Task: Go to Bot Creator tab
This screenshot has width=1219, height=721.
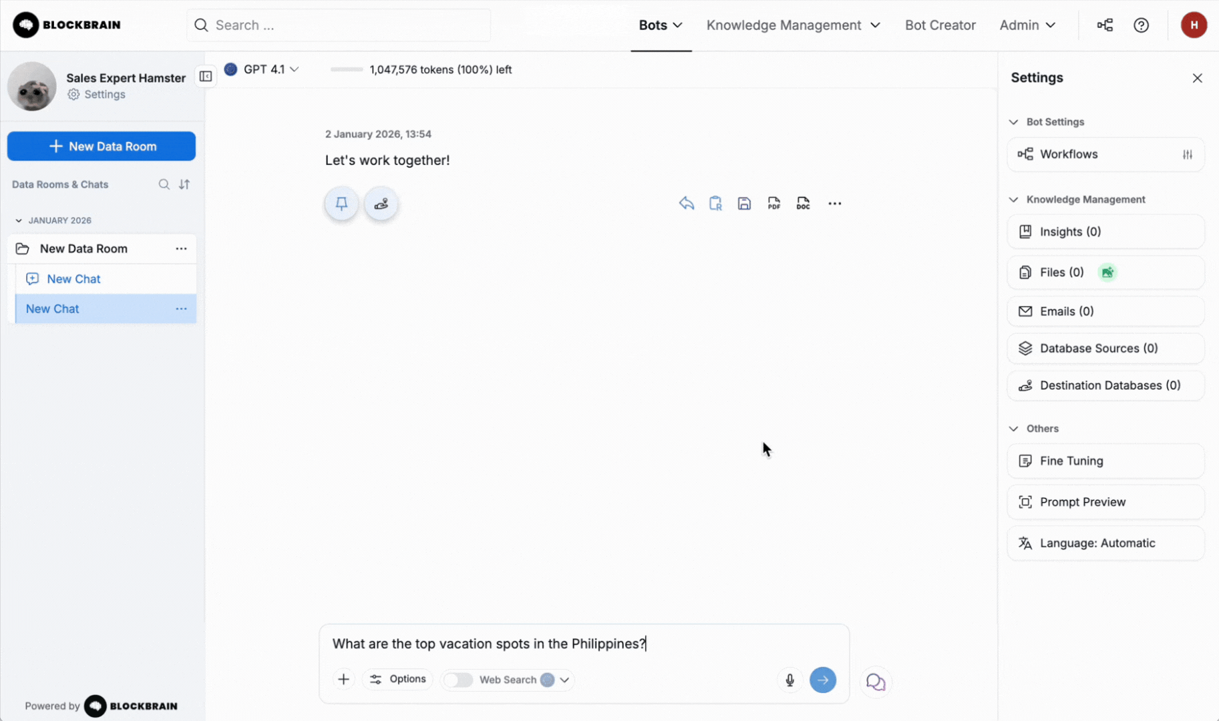Action: 940,25
